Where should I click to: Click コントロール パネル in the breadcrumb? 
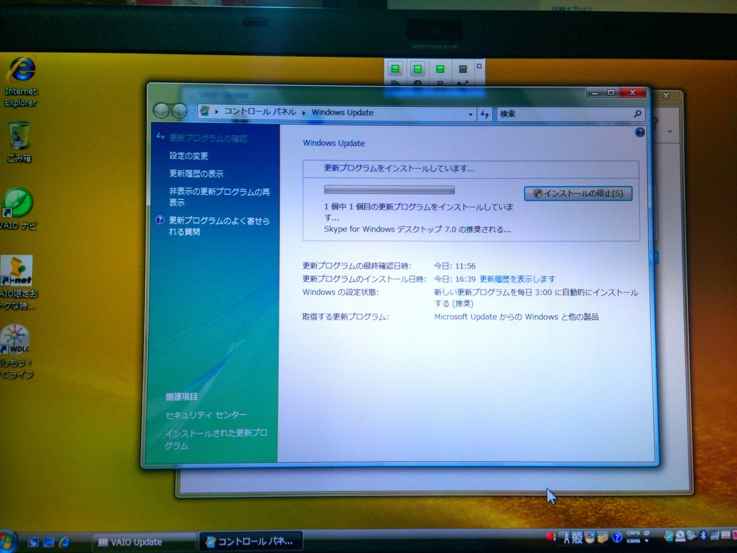coord(259,112)
